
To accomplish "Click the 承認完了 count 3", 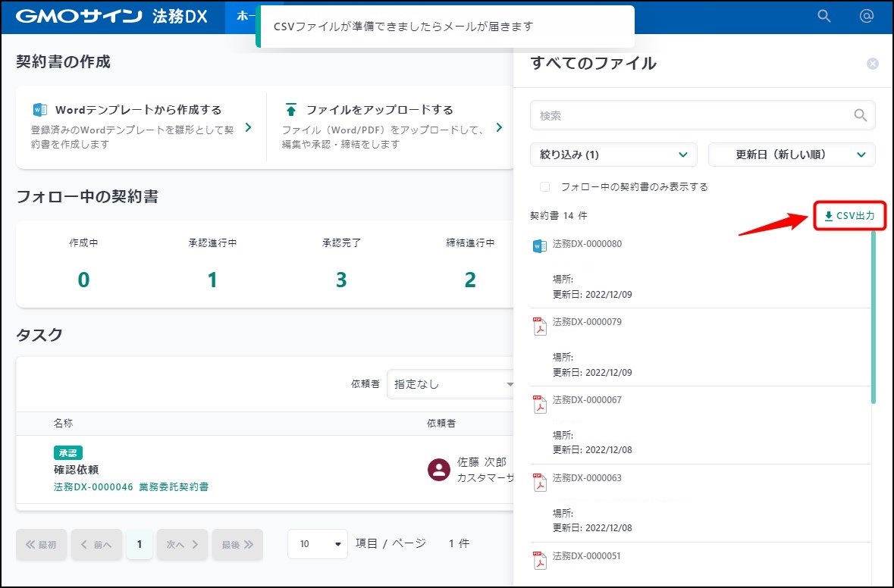I will tap(341, 280).
